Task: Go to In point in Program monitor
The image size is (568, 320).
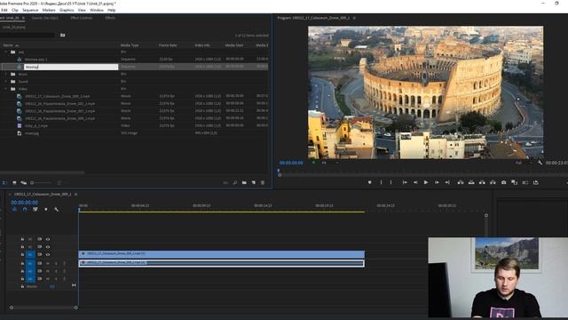Action: tap(405, 182)
